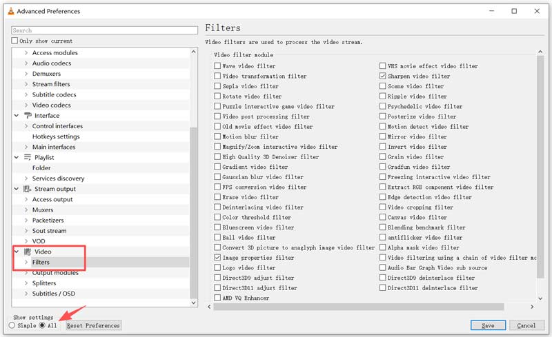
Task: Select the Simple settings radio button
Action: click(12, 325)
